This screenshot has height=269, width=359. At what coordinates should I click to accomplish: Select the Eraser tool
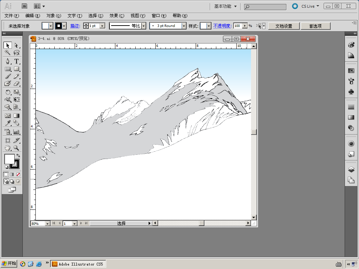(16, 83)
